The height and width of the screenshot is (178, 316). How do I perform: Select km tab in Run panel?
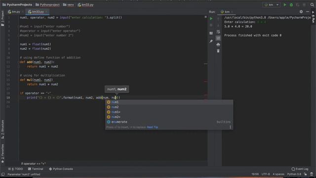[x=227, y=12]
